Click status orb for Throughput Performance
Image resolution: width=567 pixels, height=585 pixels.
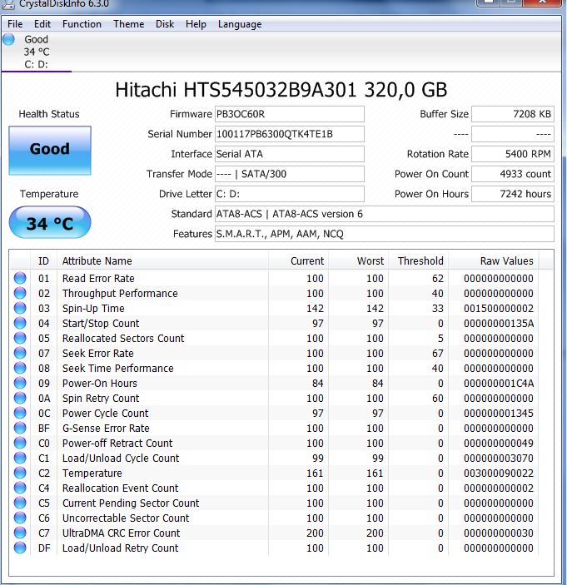[x=20, y=293]
